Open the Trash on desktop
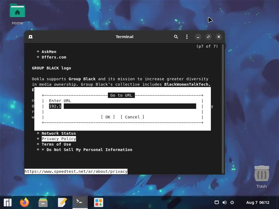279x209 pixels. click(262, 177)
